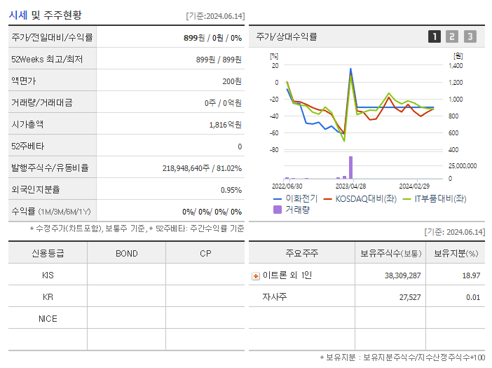This screenshot has width=492, height=368.
Task: Select the KR rating row
Action: pyautogui.click(x=126, y=297)
